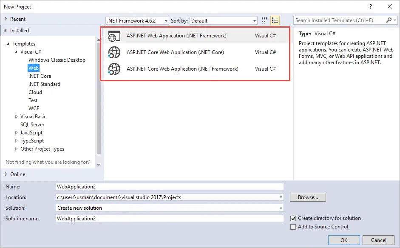This screenshot has width=400, height=248.
Task: Click the ASP.NET Web Application template icon
Action: [114, 36]
